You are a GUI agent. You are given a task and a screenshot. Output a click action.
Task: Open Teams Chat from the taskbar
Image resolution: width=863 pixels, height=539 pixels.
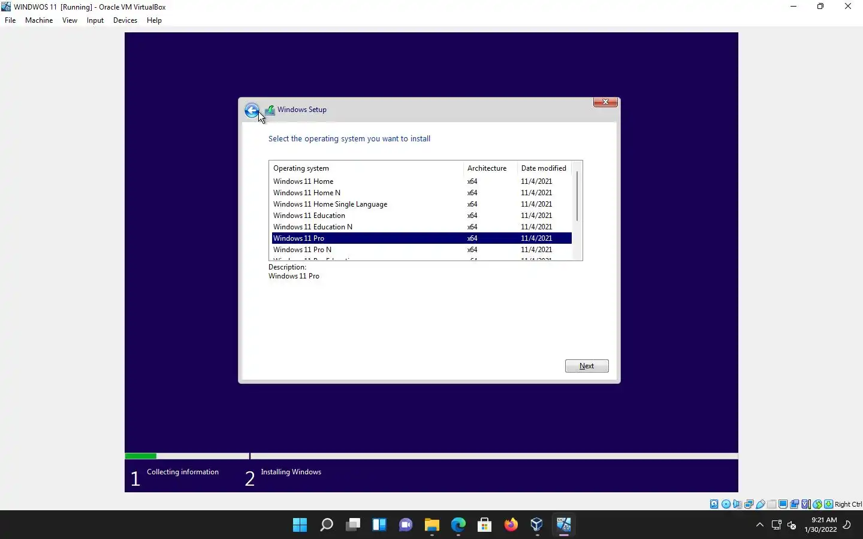click(406, 525)
